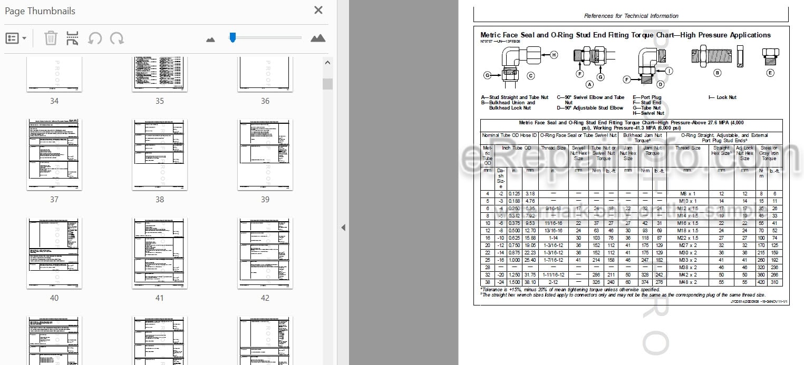Click the bulkhead union diagram labeled B
The height and width of the screenshot is (365, 804).
(x=718, y=57)
